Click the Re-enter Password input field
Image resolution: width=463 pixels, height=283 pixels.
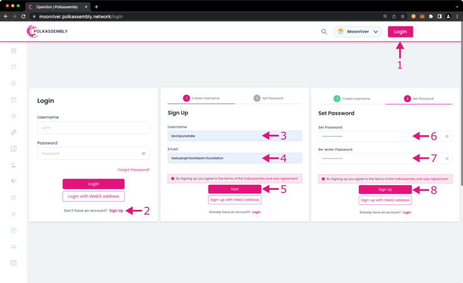point(385,159)
